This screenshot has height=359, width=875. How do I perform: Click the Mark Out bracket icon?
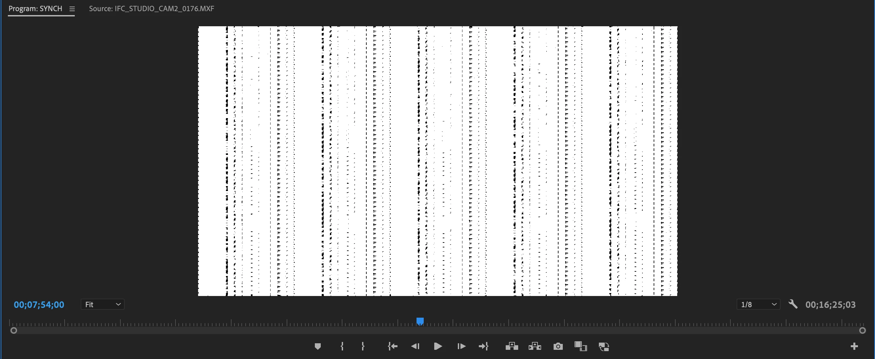[x=363, y=347]
